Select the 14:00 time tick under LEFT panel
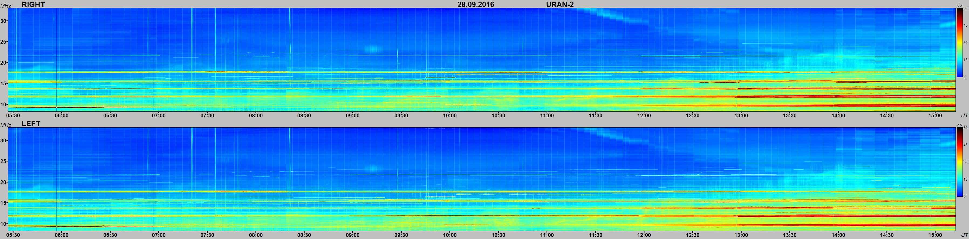This screenshot has height=239, width=969. (x=838, y=235)
